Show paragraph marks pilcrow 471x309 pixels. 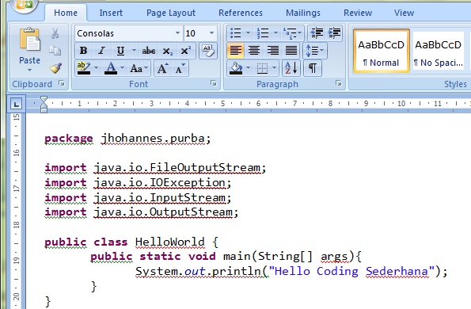[x=313, y=68]
